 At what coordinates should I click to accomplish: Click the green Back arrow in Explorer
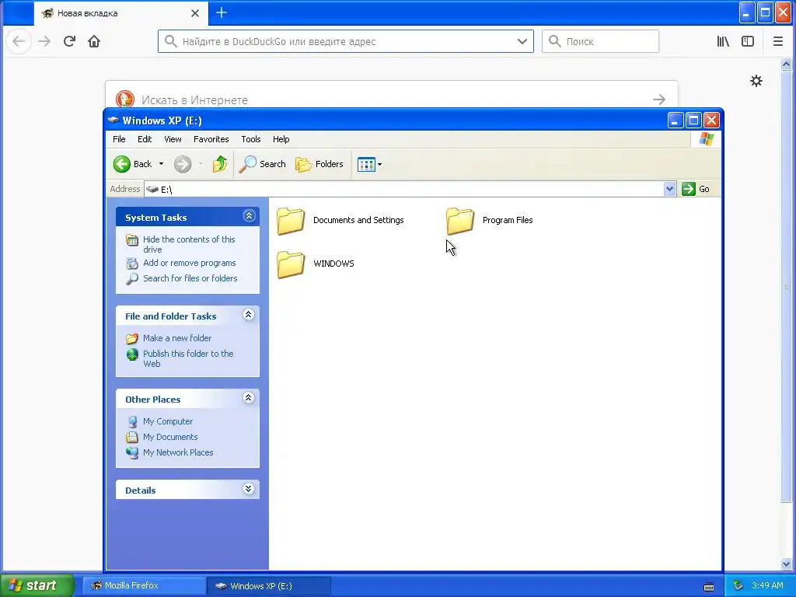(122, 164)
